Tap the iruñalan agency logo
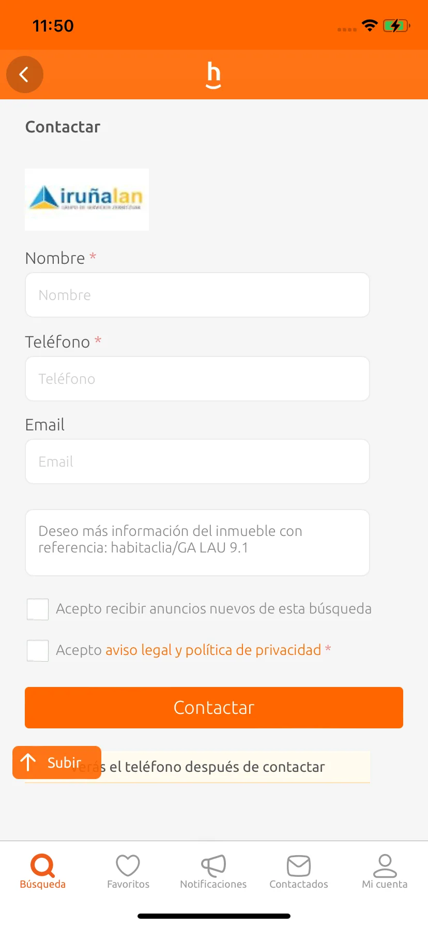This screenshot has height=927, width=428. (87, 200)
